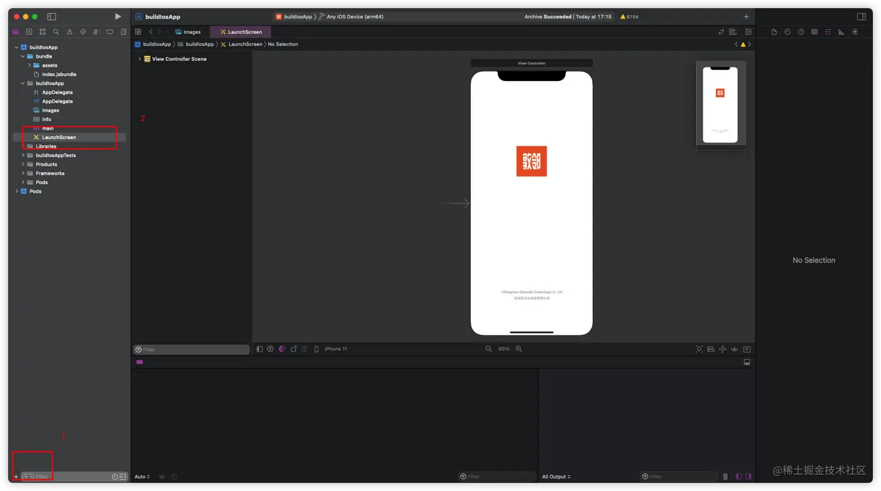Open the Align constraints menu
Screen dimensions: 881x491
[x=711, y=349]
